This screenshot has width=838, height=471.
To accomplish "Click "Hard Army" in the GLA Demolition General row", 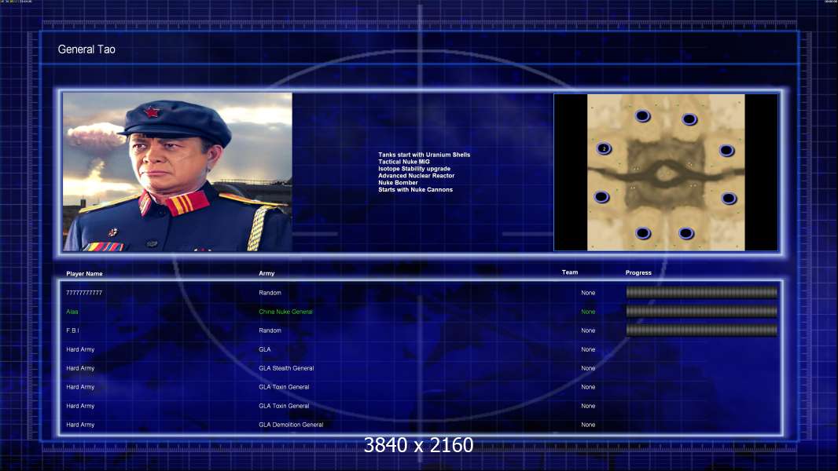I will point(80,425).
